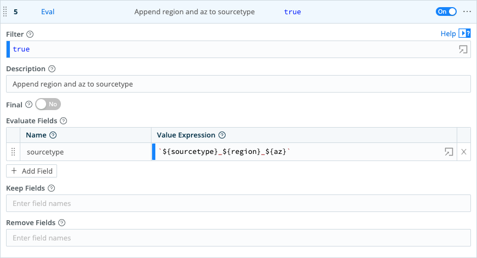This screenshot has height=258, width=477.
Task: Open the Help link panel
Action: pyautogui.click(x=456, y=34)
